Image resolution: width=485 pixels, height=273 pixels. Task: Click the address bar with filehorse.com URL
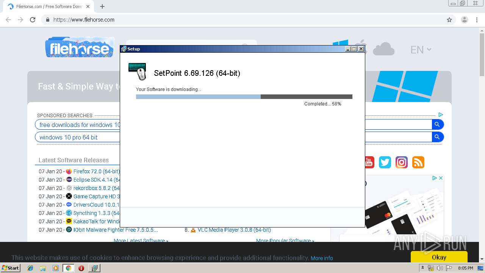242,20
